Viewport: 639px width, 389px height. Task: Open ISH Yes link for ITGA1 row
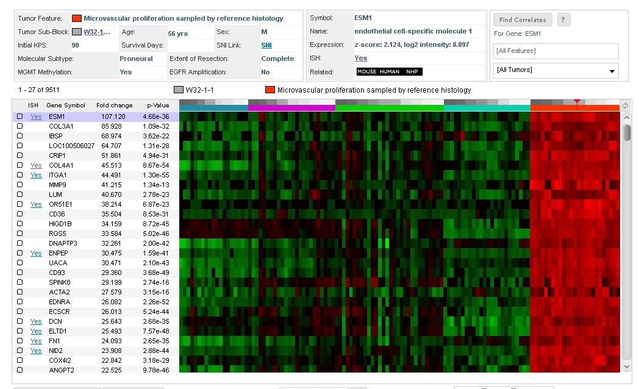[36, 175]
